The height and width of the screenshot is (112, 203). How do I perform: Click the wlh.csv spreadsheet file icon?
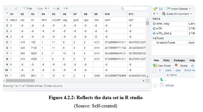click(x=162, y=85)
